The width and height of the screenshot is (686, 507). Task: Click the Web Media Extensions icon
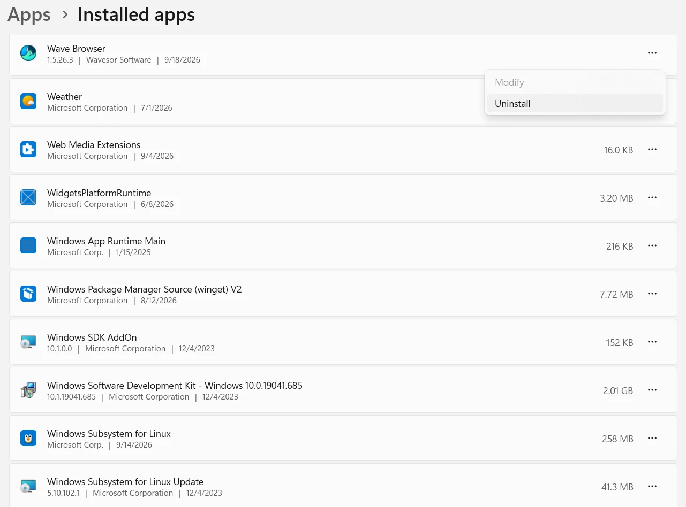28,149
